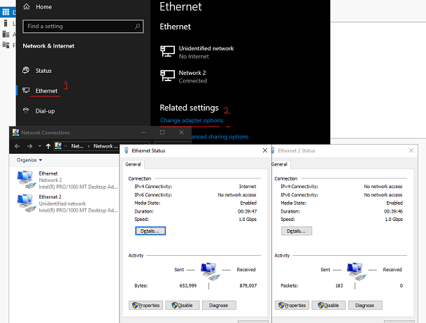Click Duration value 00:39:46

coord(393,211)
